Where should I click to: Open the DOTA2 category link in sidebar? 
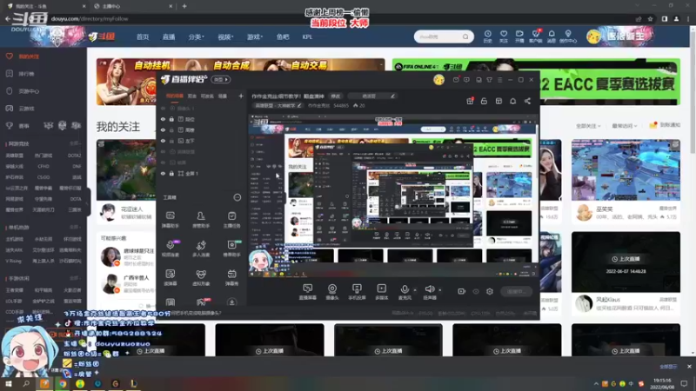coord(74,156)
